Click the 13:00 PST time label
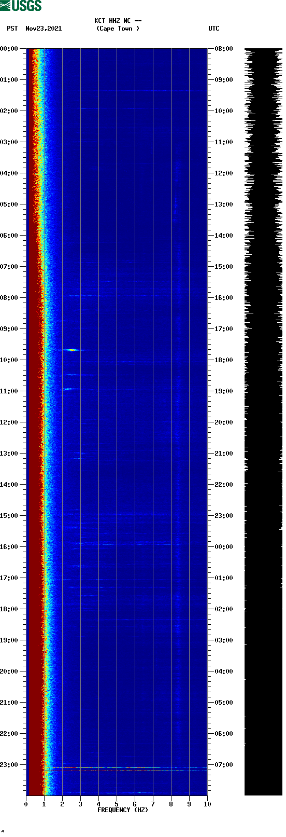This screenshot has height=837, width=286. coord(9,454)
